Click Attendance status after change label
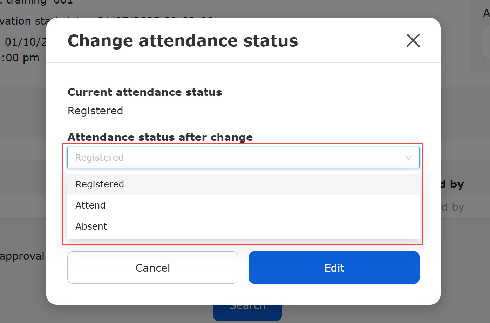Image resolution: width=490 pixels, height=323 pixels. click(160, 137)
